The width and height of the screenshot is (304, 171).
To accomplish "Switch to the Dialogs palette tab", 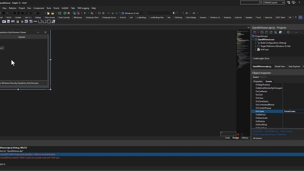I will point(38,18).
